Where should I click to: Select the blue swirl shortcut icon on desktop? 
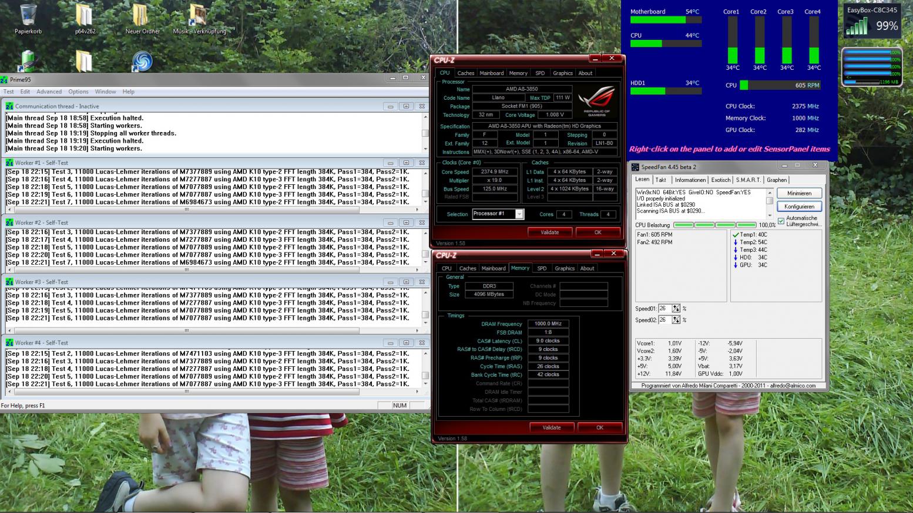(x=142, y=61)
